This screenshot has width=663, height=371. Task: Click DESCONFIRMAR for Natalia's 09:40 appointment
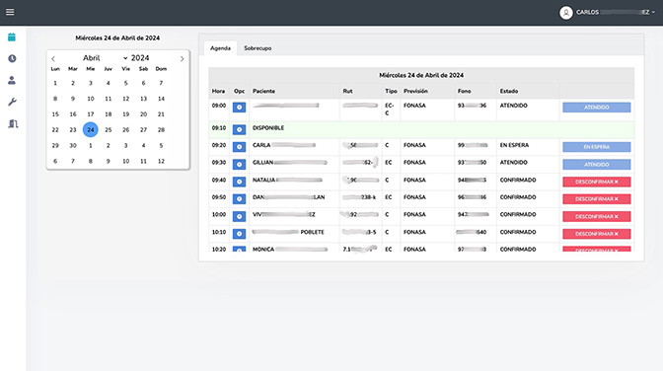tap(597, 182)
